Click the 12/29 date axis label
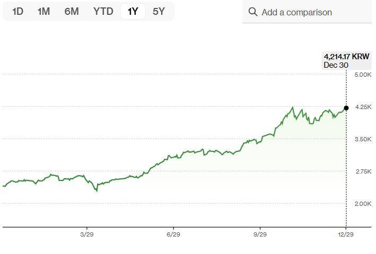Screen dimensions: 376x254 346,234
